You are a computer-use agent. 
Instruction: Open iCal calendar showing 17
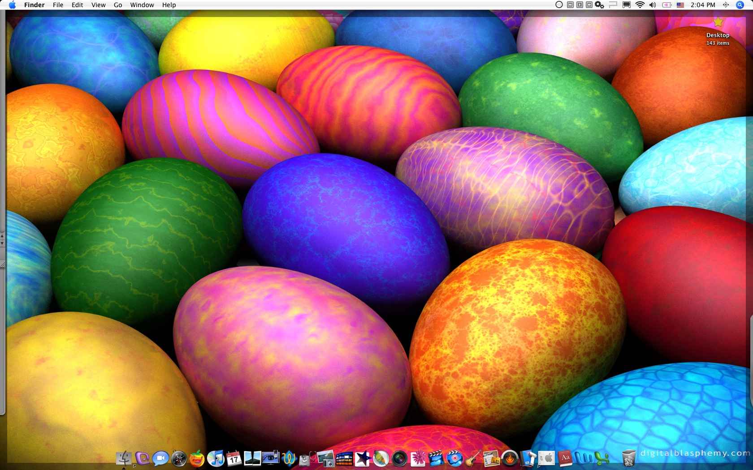click(x=234, y=458)
